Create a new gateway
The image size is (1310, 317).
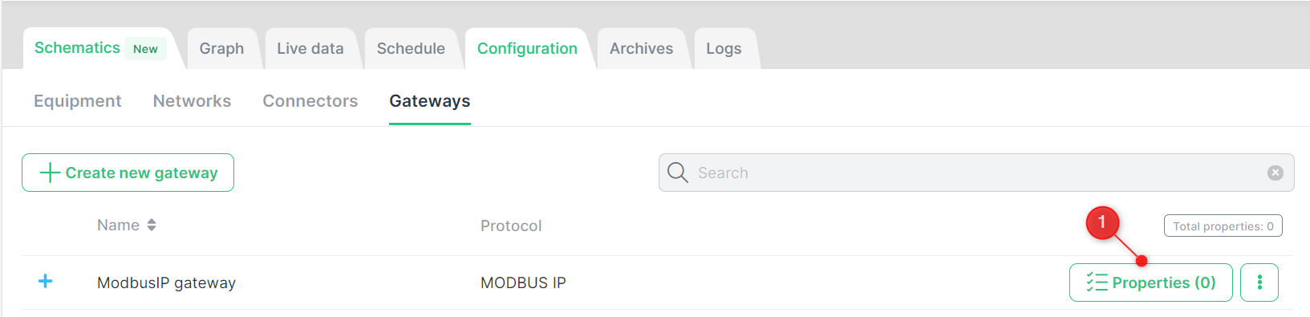pyautogui.click(x=128, y=173)
